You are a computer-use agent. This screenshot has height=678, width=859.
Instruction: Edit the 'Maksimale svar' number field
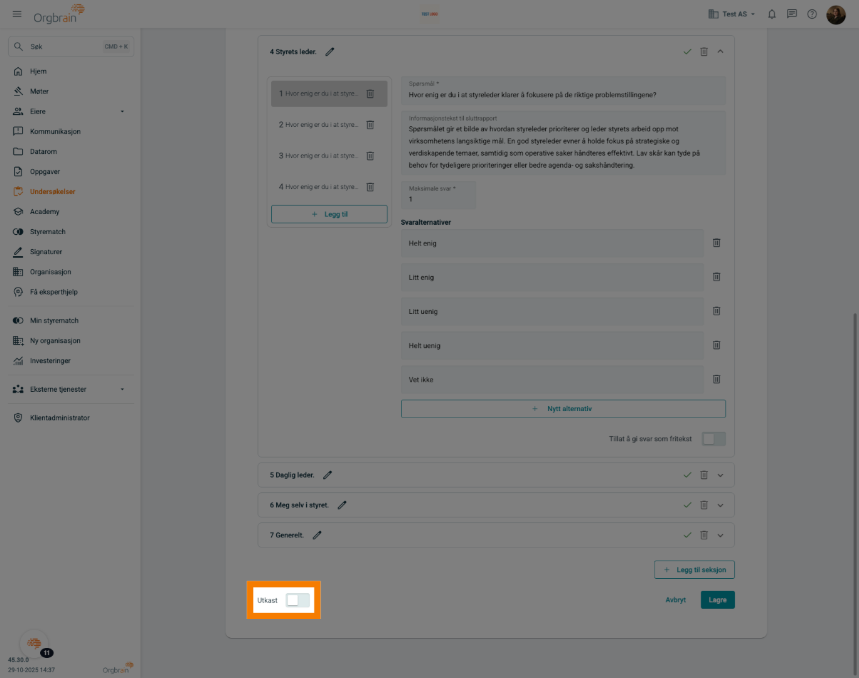coord(438,195)
